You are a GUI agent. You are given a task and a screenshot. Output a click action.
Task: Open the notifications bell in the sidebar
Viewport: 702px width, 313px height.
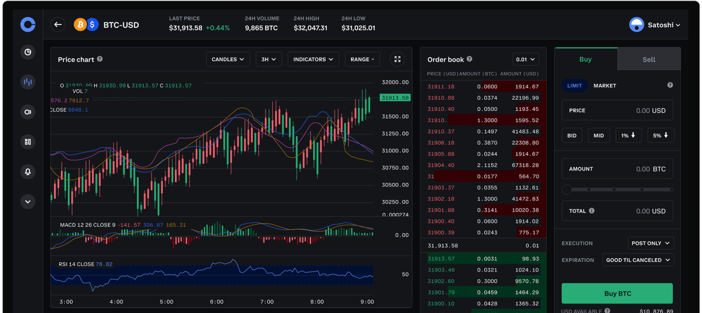click(28, 171)
